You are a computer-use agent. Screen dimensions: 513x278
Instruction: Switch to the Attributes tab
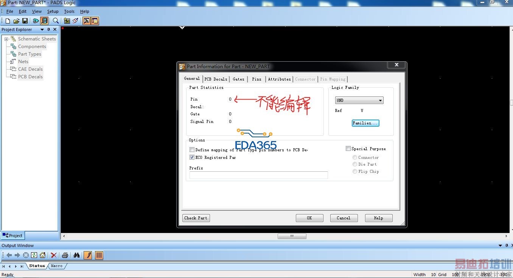[x=279, y=79]
